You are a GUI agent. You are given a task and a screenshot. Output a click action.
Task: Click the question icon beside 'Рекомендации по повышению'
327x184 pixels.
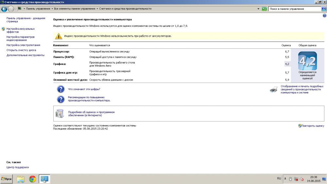(61, 99)
